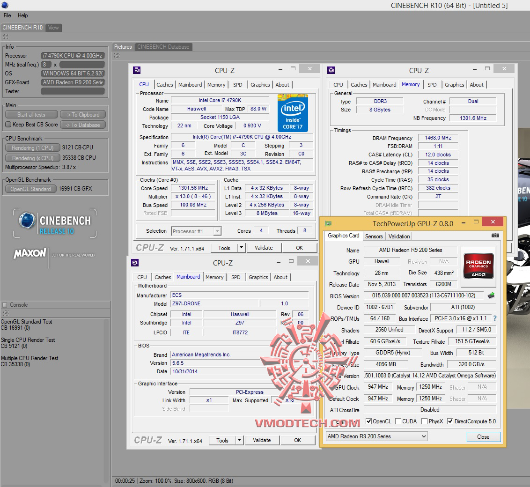The width and height of the screenshot is (530, 487).
Task: Click the Bus Interface question mark icon
Action: pyautogui.click(x=494, y=318)
